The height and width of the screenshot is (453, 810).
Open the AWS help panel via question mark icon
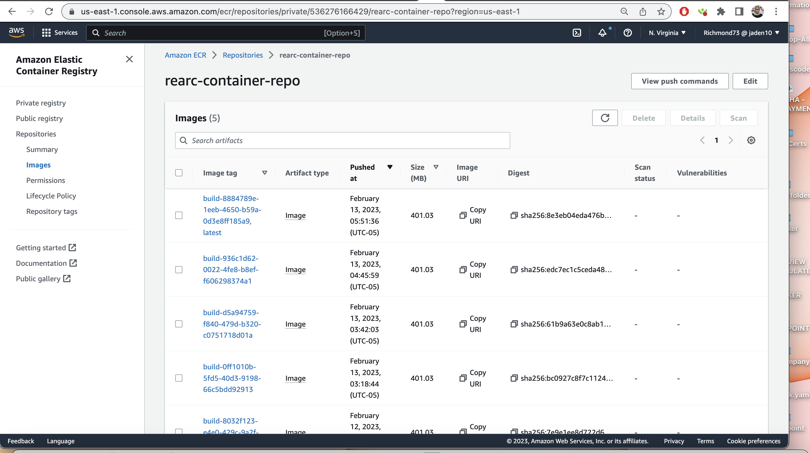[627, 33]
